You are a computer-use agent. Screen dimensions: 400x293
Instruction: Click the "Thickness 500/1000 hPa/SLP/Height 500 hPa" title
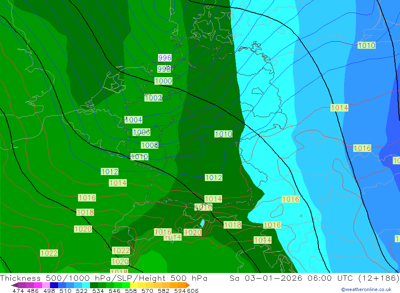click(104, 278)
